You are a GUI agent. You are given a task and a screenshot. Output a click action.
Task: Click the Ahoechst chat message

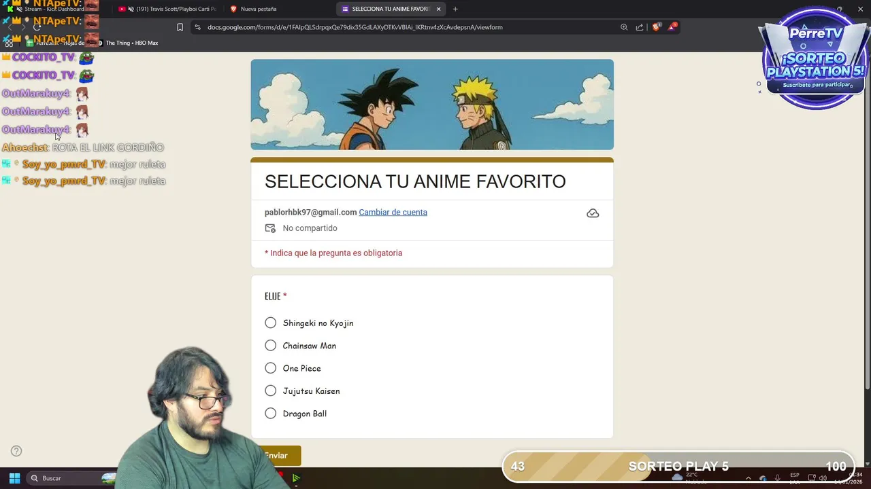coord(83,147)
